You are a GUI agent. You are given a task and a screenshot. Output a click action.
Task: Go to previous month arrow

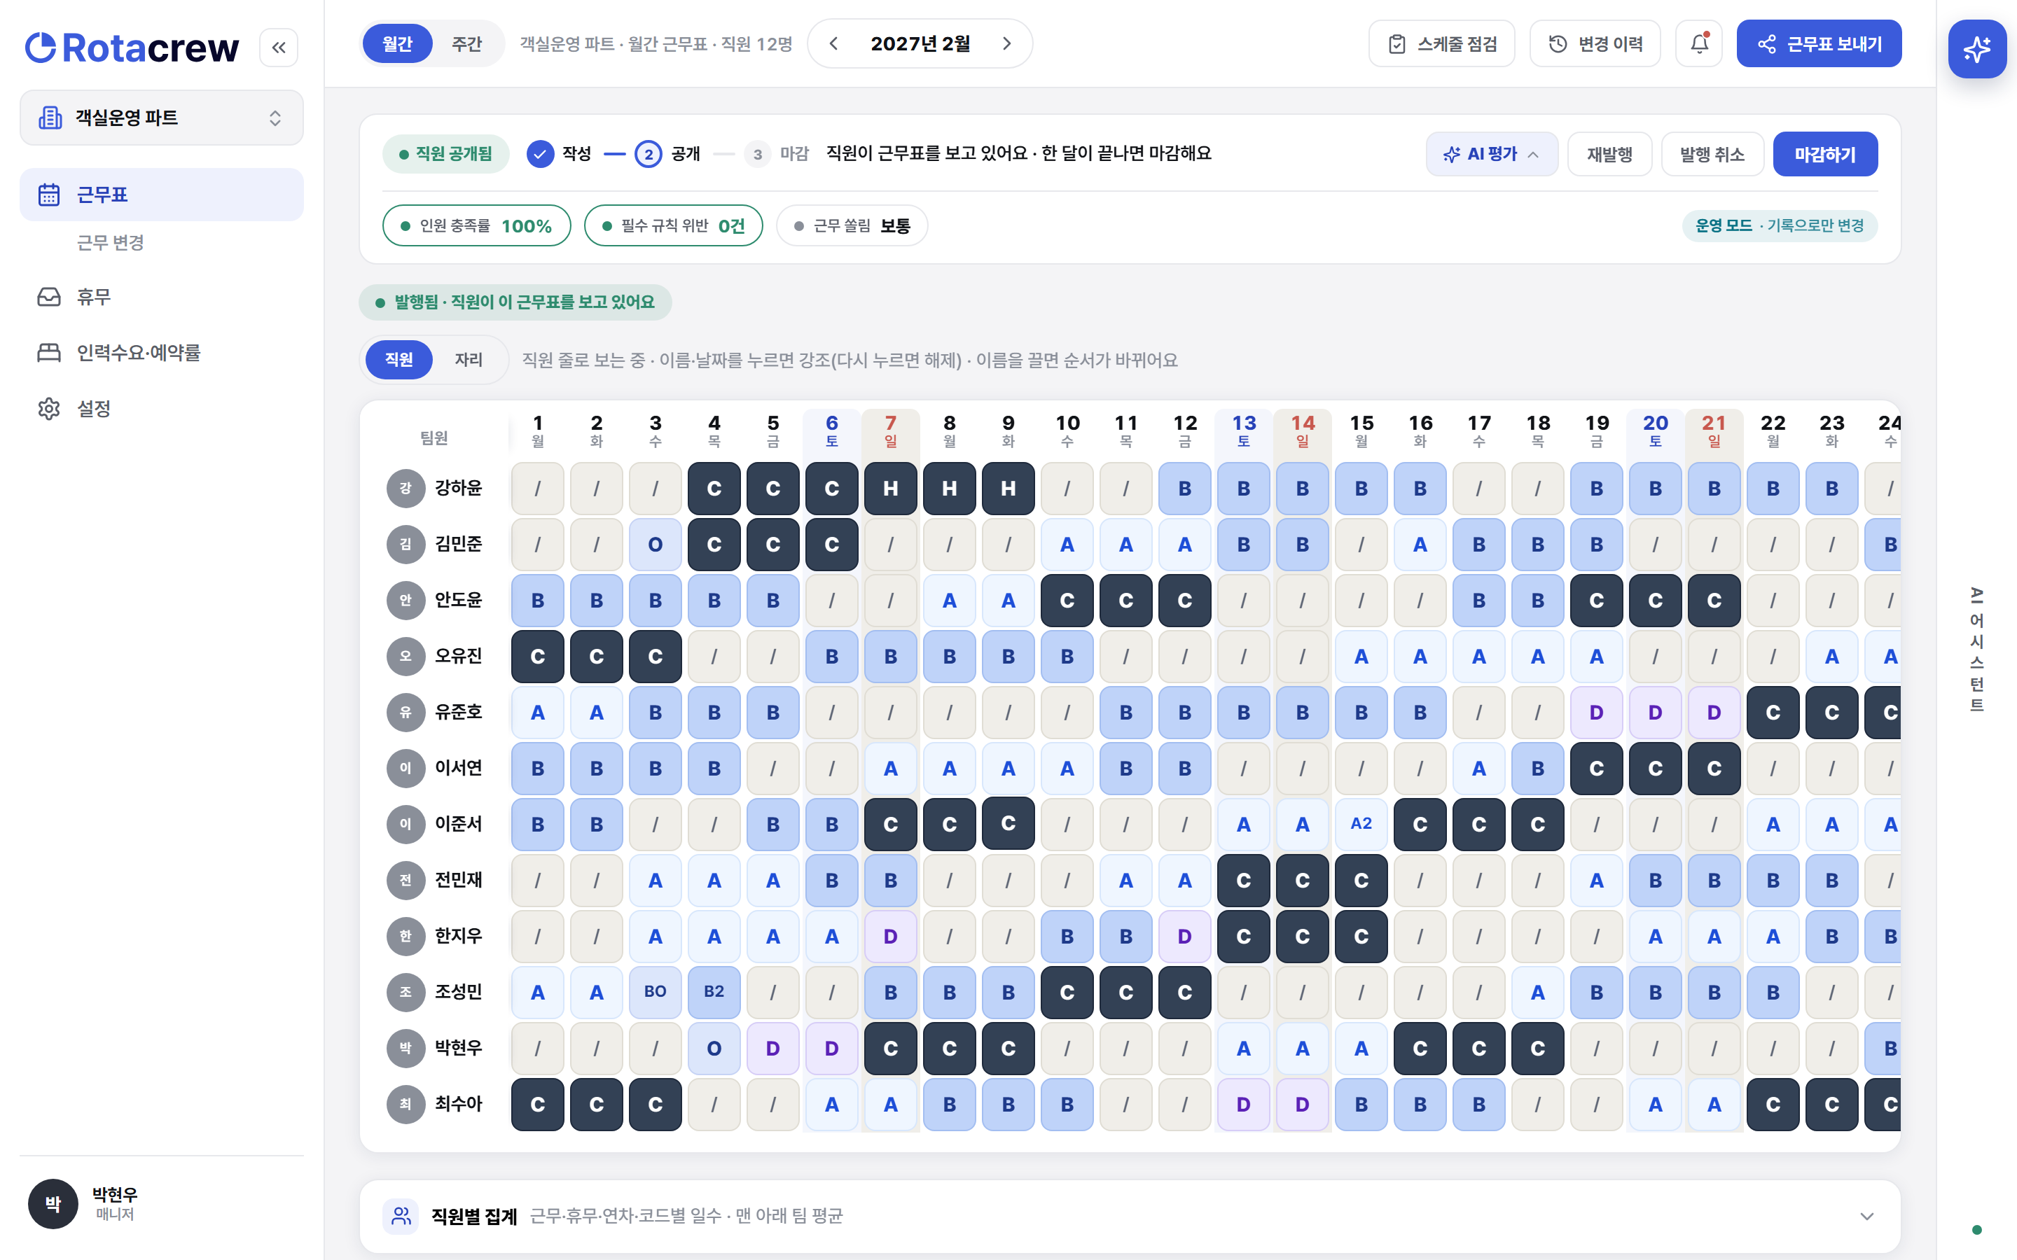pyautogui.click(x=833, y=43)
